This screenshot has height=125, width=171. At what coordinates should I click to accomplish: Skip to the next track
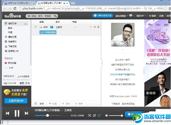point(26,113)
